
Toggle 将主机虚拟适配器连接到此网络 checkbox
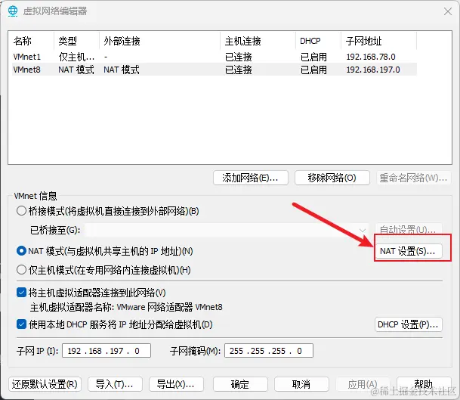21,293
